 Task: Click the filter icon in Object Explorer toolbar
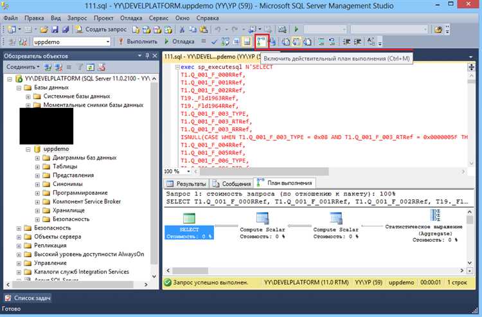(81, 67)
